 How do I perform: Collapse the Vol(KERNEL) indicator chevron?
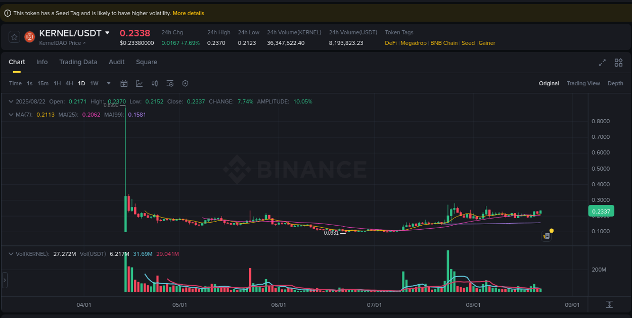pos(10,254)
